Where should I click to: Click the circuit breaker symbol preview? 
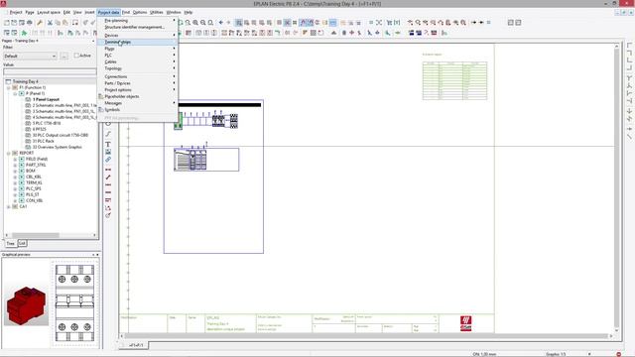74,303
